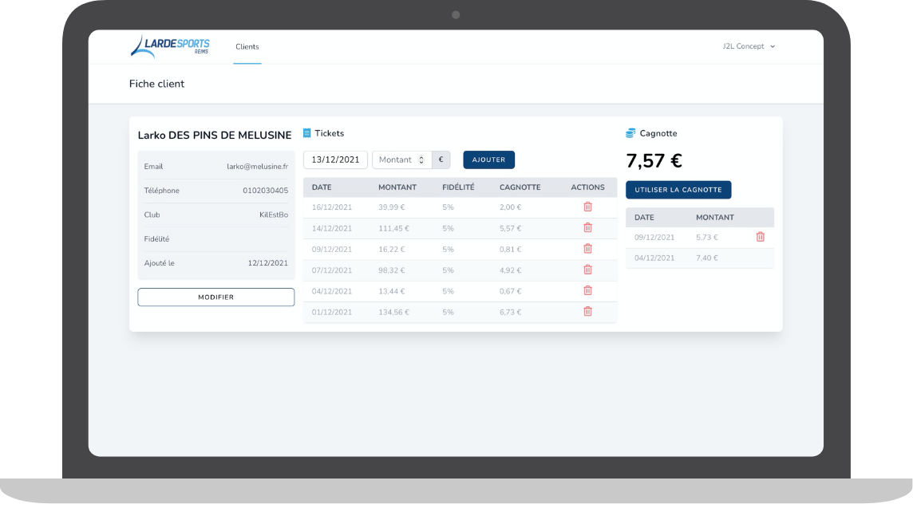
Task: Click the Tickets section icon
Action: pyautogui.click(x=307, y=133)
